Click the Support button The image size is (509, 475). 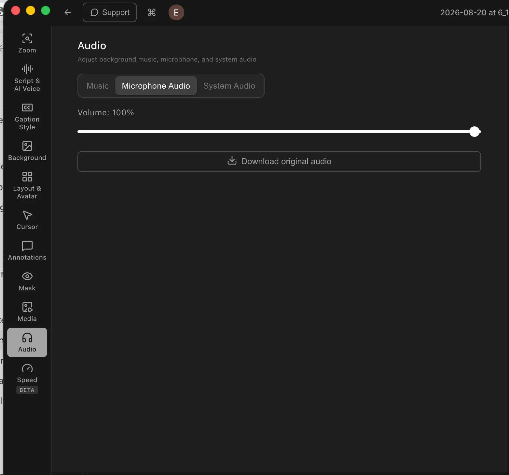[x=110, y=12]
